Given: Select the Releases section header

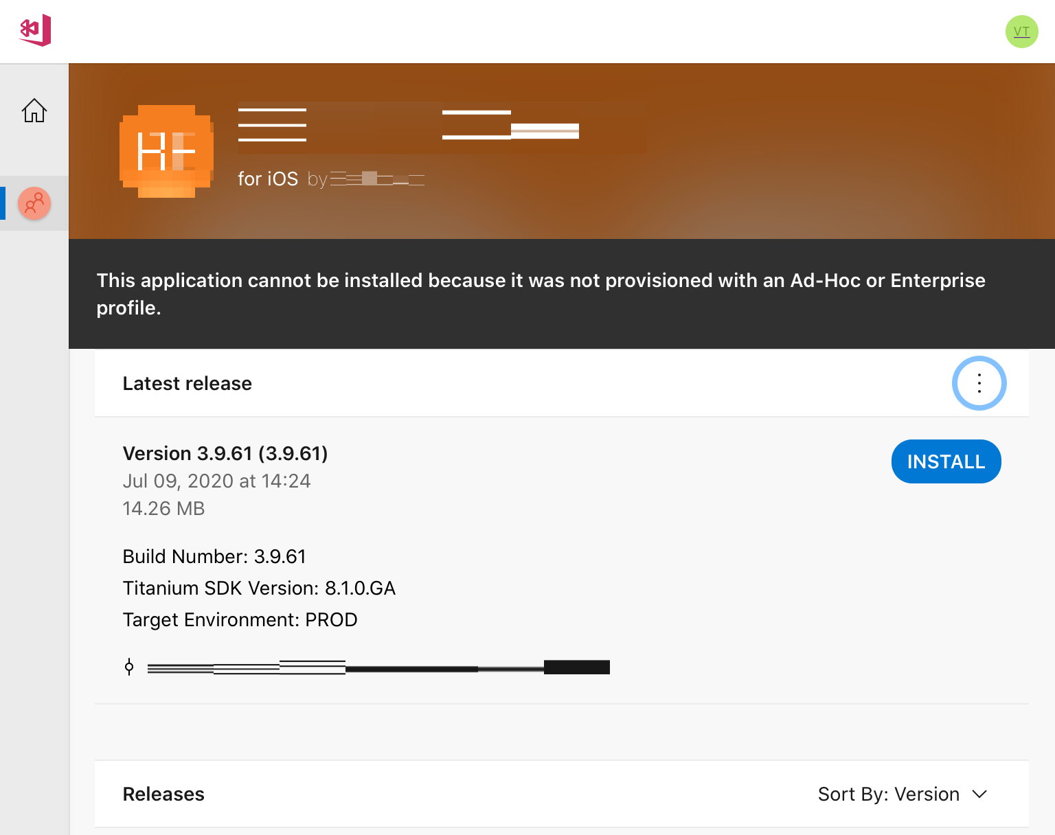Looking at the screenshot, I should click(163, 794).
